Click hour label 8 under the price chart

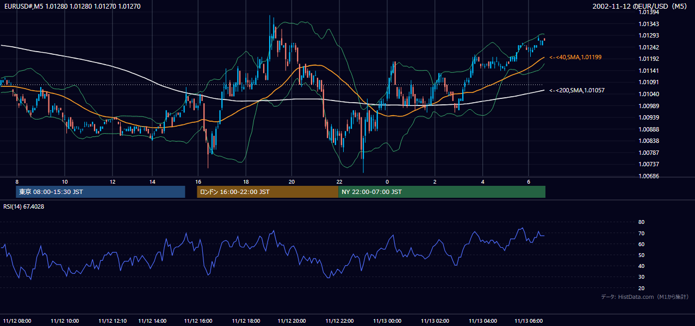pyautogui.click(x=17, y=182)
